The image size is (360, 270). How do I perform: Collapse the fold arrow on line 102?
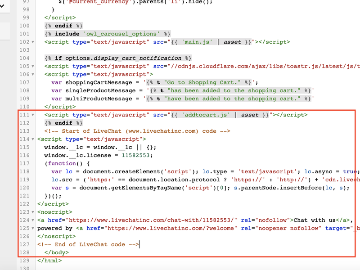(32, 42)
